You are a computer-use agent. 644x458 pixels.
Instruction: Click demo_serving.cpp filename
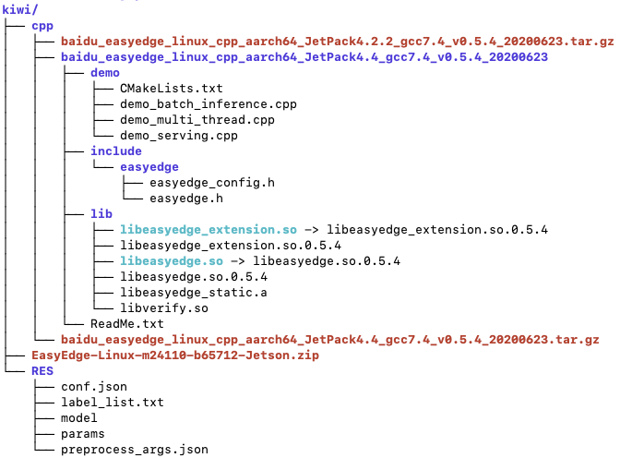click(179, 136)
